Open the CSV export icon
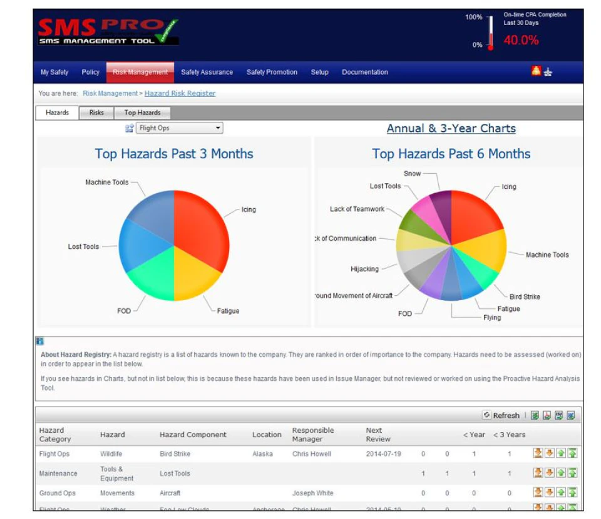Viewport: 601px width, 519px height. point(558,415)
